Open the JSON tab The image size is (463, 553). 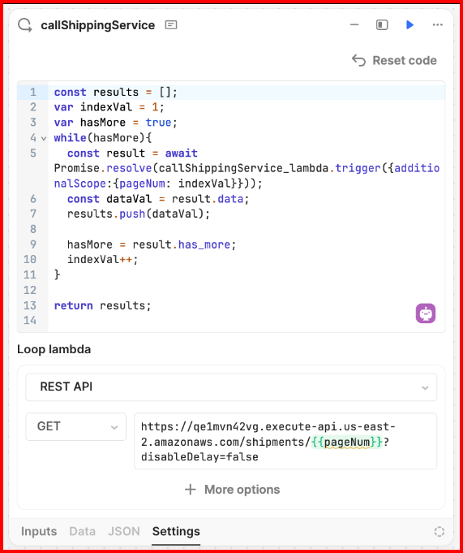pyautogui.click(x=123, y=532)
